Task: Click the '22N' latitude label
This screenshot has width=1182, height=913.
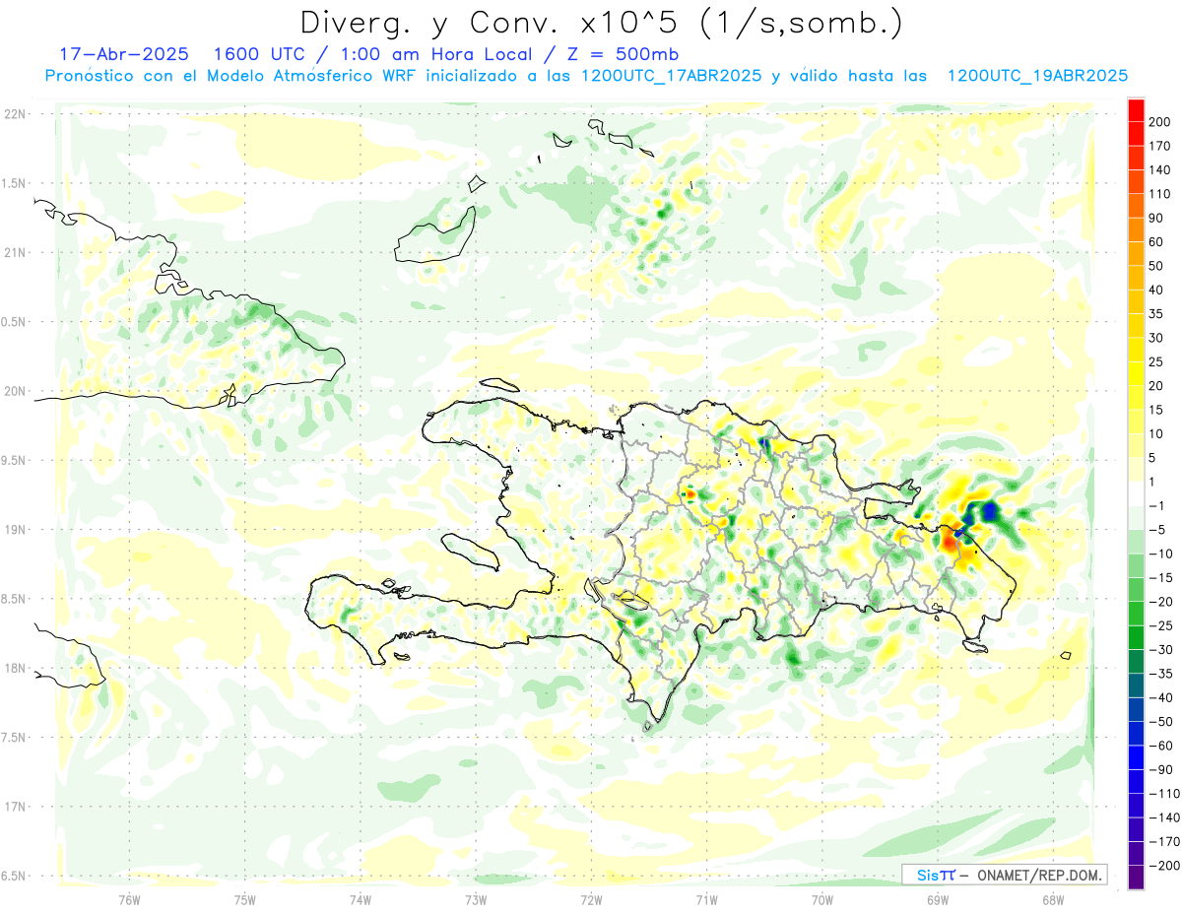Action: pyautogui.click(x=14, y=114)
